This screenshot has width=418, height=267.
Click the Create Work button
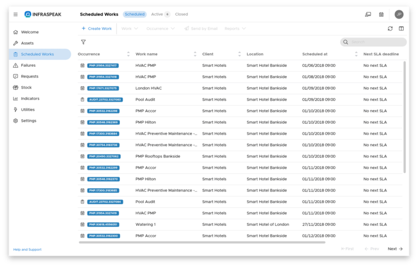97,28
